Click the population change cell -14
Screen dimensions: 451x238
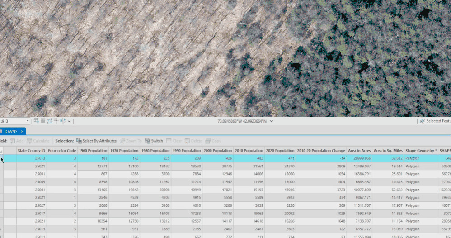[321, 158]
